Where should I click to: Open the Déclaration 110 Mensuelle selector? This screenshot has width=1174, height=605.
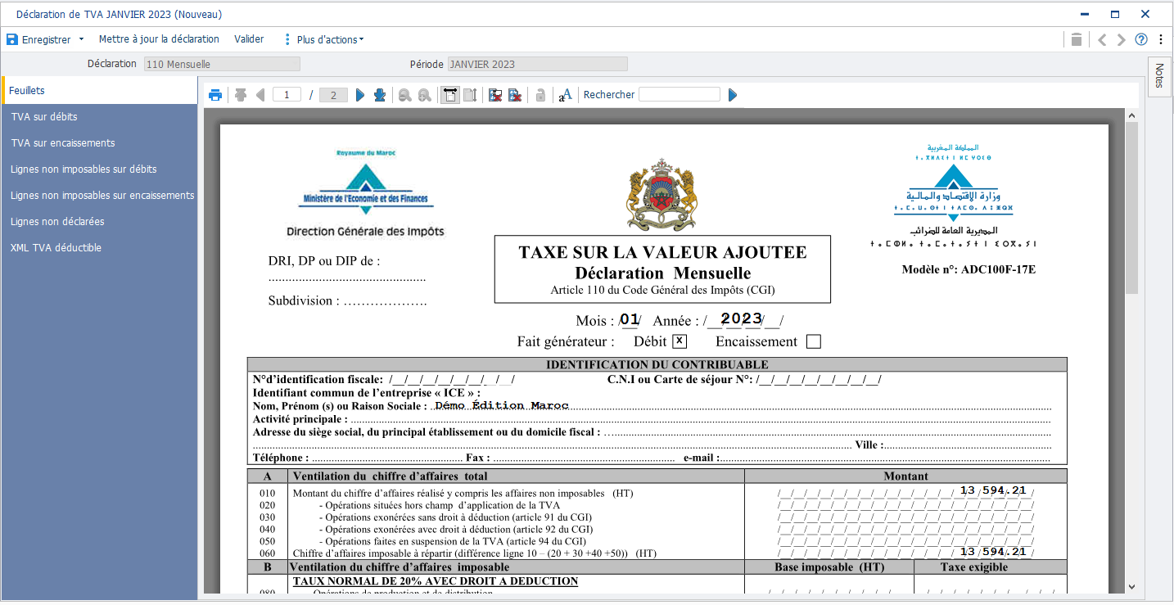(221, 63)
